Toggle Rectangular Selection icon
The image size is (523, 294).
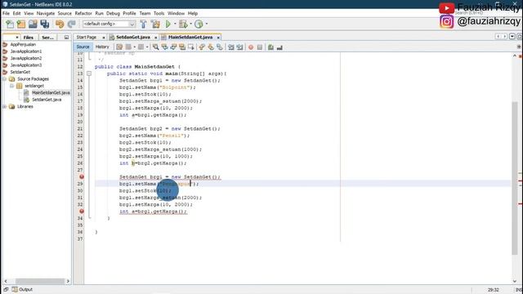tap(190, 47)
